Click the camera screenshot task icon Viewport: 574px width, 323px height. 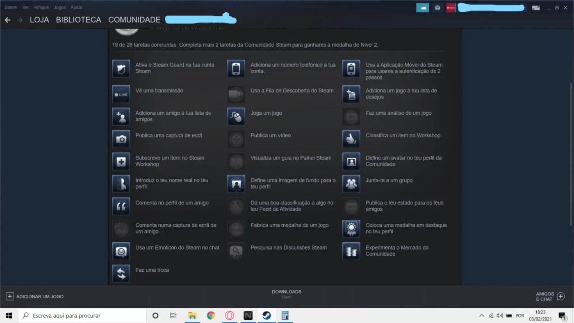(121, 139)
